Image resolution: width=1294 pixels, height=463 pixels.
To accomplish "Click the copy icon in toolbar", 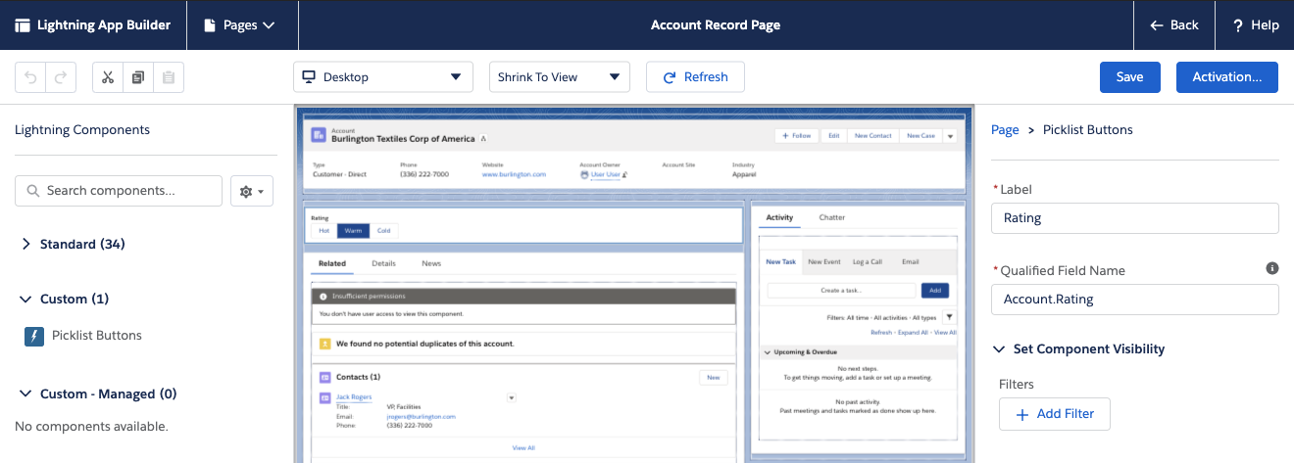I will [138, 77].
